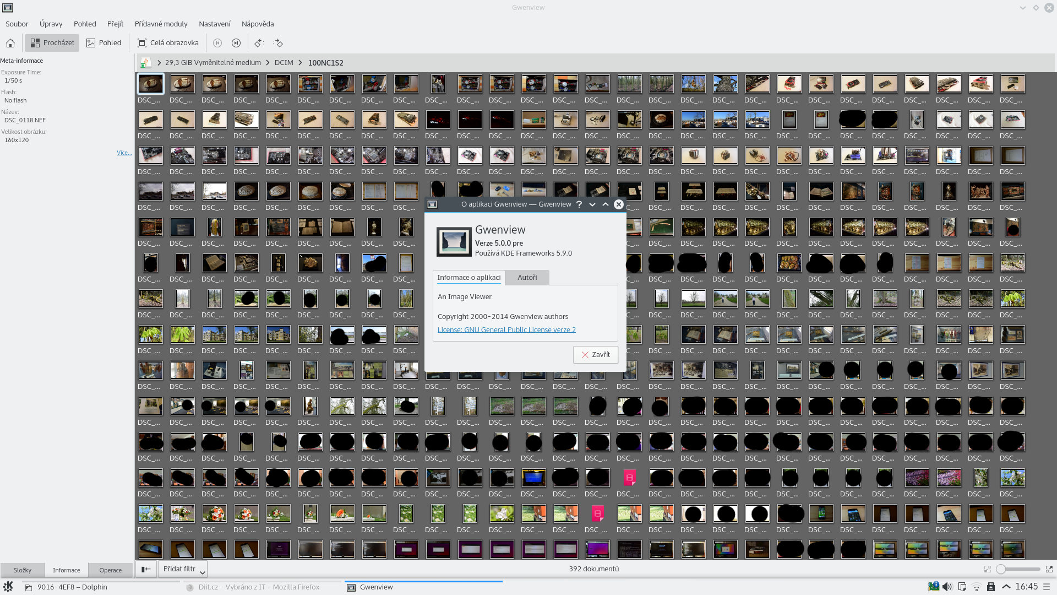Click the 100NC1S2 folder in breadcrumb

tap(326, 63)
